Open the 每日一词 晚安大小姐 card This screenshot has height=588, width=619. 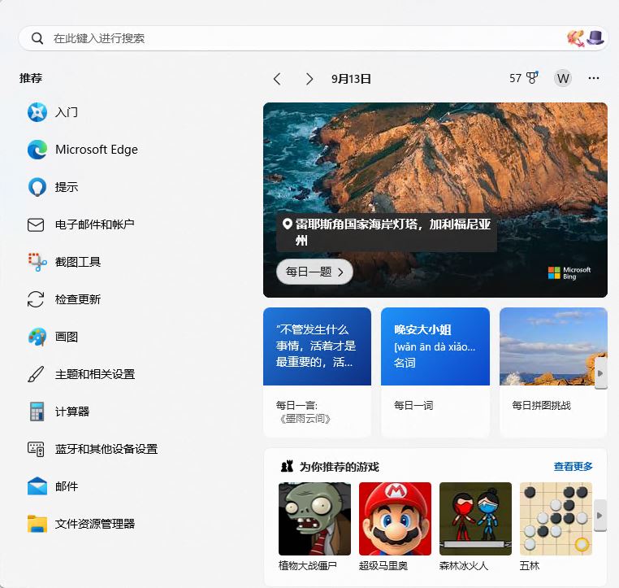pyautogui.click(x=435, y=372)
